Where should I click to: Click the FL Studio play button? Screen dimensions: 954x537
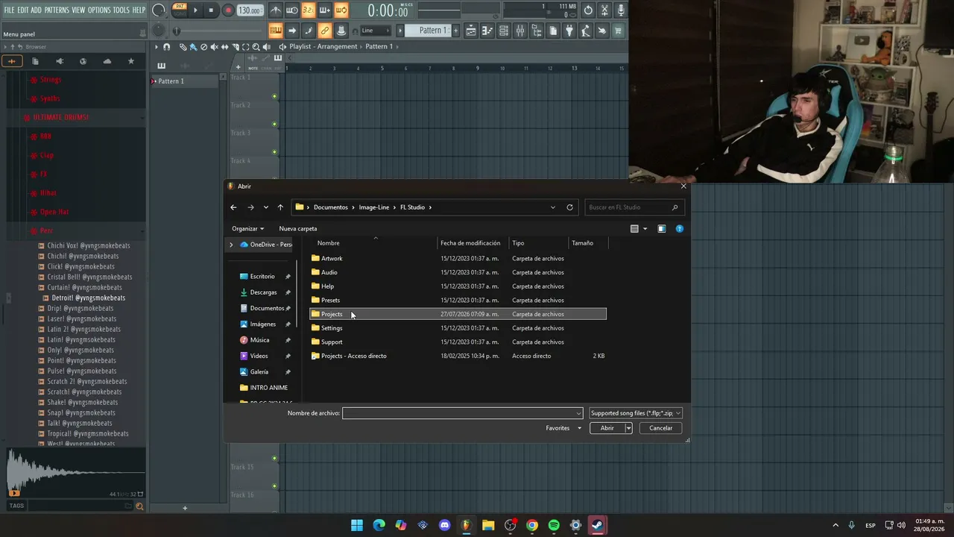(195, 10)
